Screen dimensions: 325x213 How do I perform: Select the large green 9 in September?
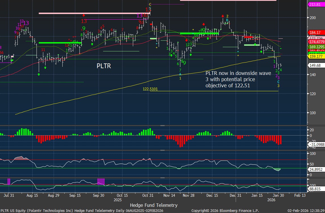[84, 28]
